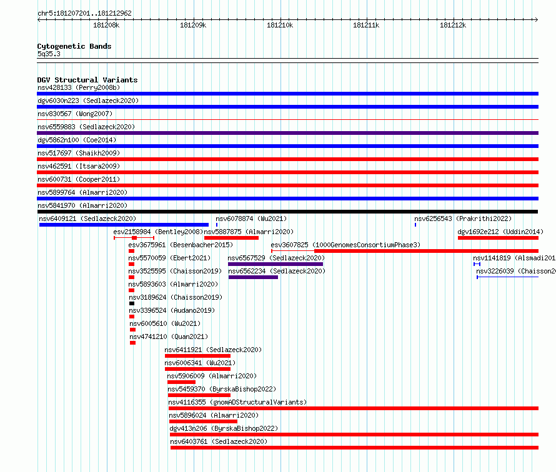Viewport: 556px width, 472px height.
Task: Click the ruler's left arrow end
Action: (x=39, y=19)
